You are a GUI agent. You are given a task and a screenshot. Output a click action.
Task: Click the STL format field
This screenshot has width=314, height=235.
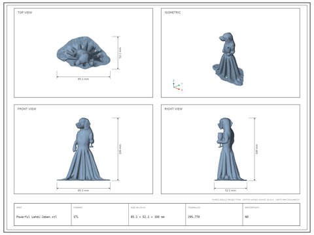[76, 217]
